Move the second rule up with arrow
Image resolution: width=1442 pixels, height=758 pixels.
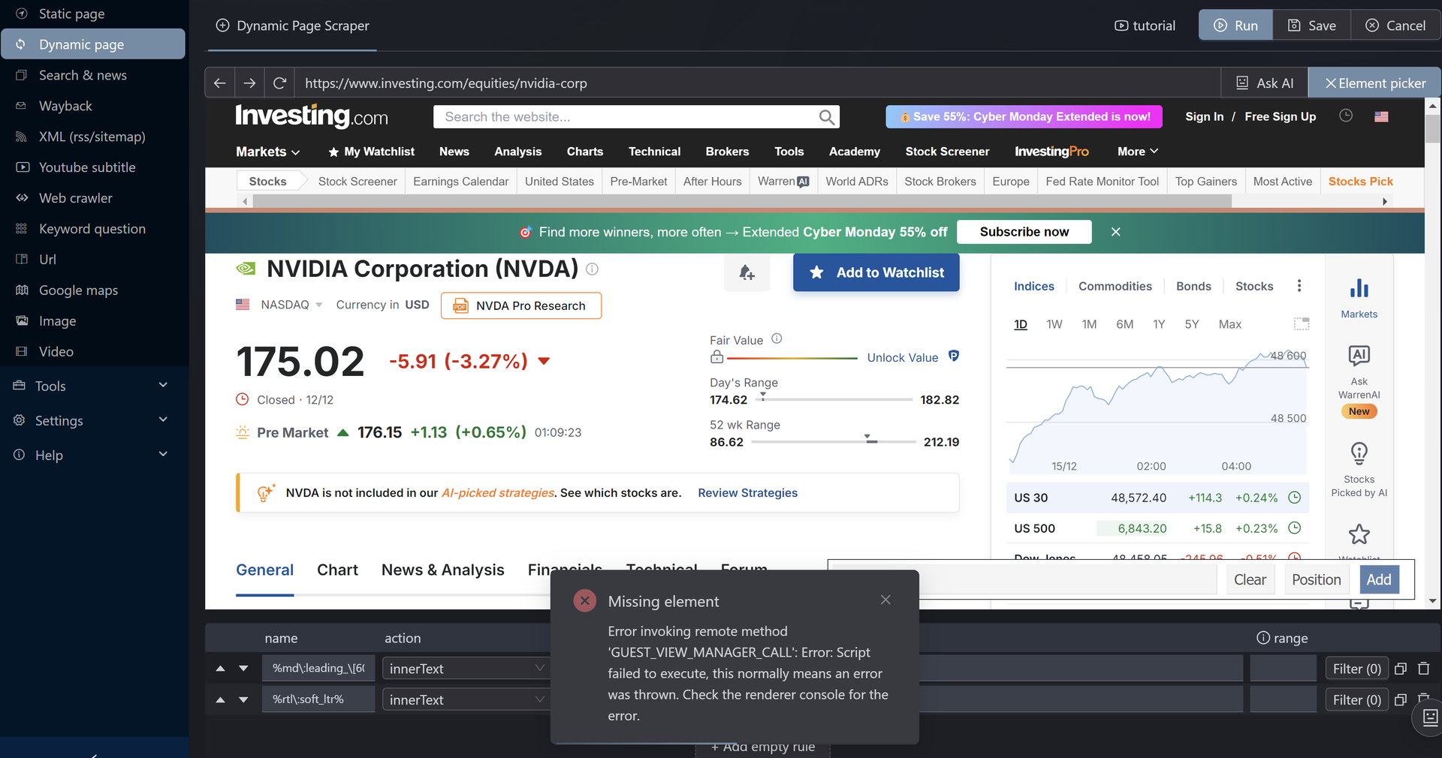point(220,699)
